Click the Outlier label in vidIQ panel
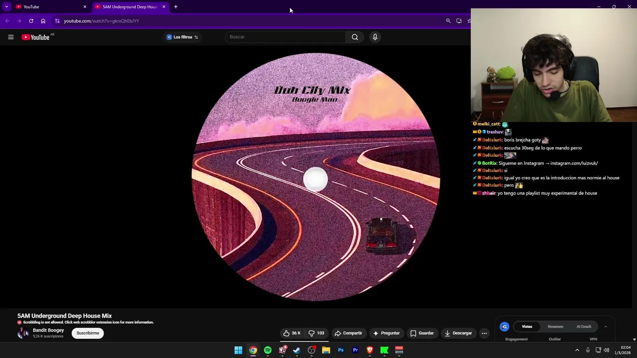 pyautogui.click(x=555, y=339)
